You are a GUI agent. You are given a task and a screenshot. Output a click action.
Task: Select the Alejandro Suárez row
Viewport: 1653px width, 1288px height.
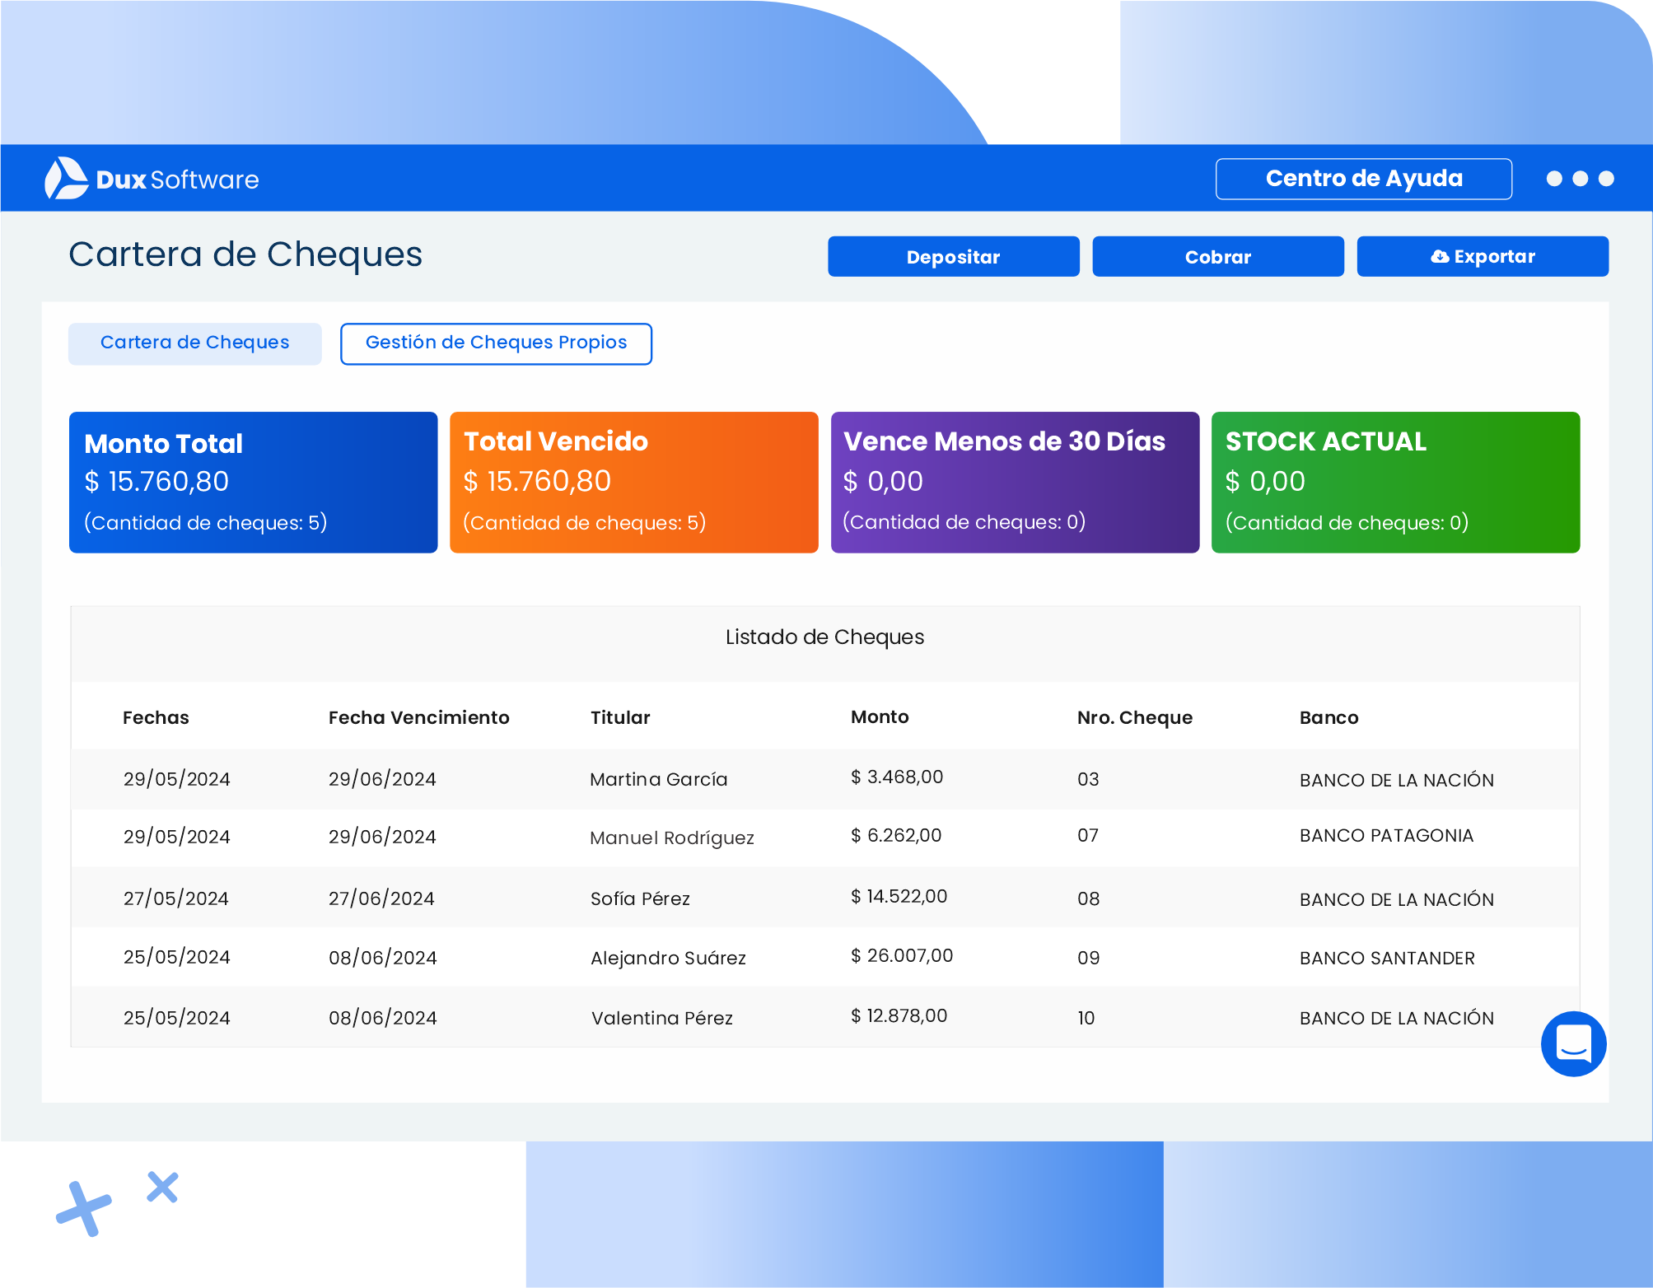(824, 957)
